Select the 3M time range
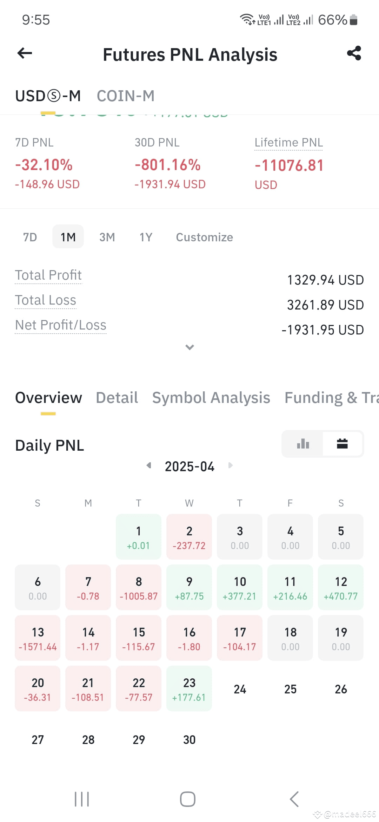The image size is (379, 822). (107, 237)
